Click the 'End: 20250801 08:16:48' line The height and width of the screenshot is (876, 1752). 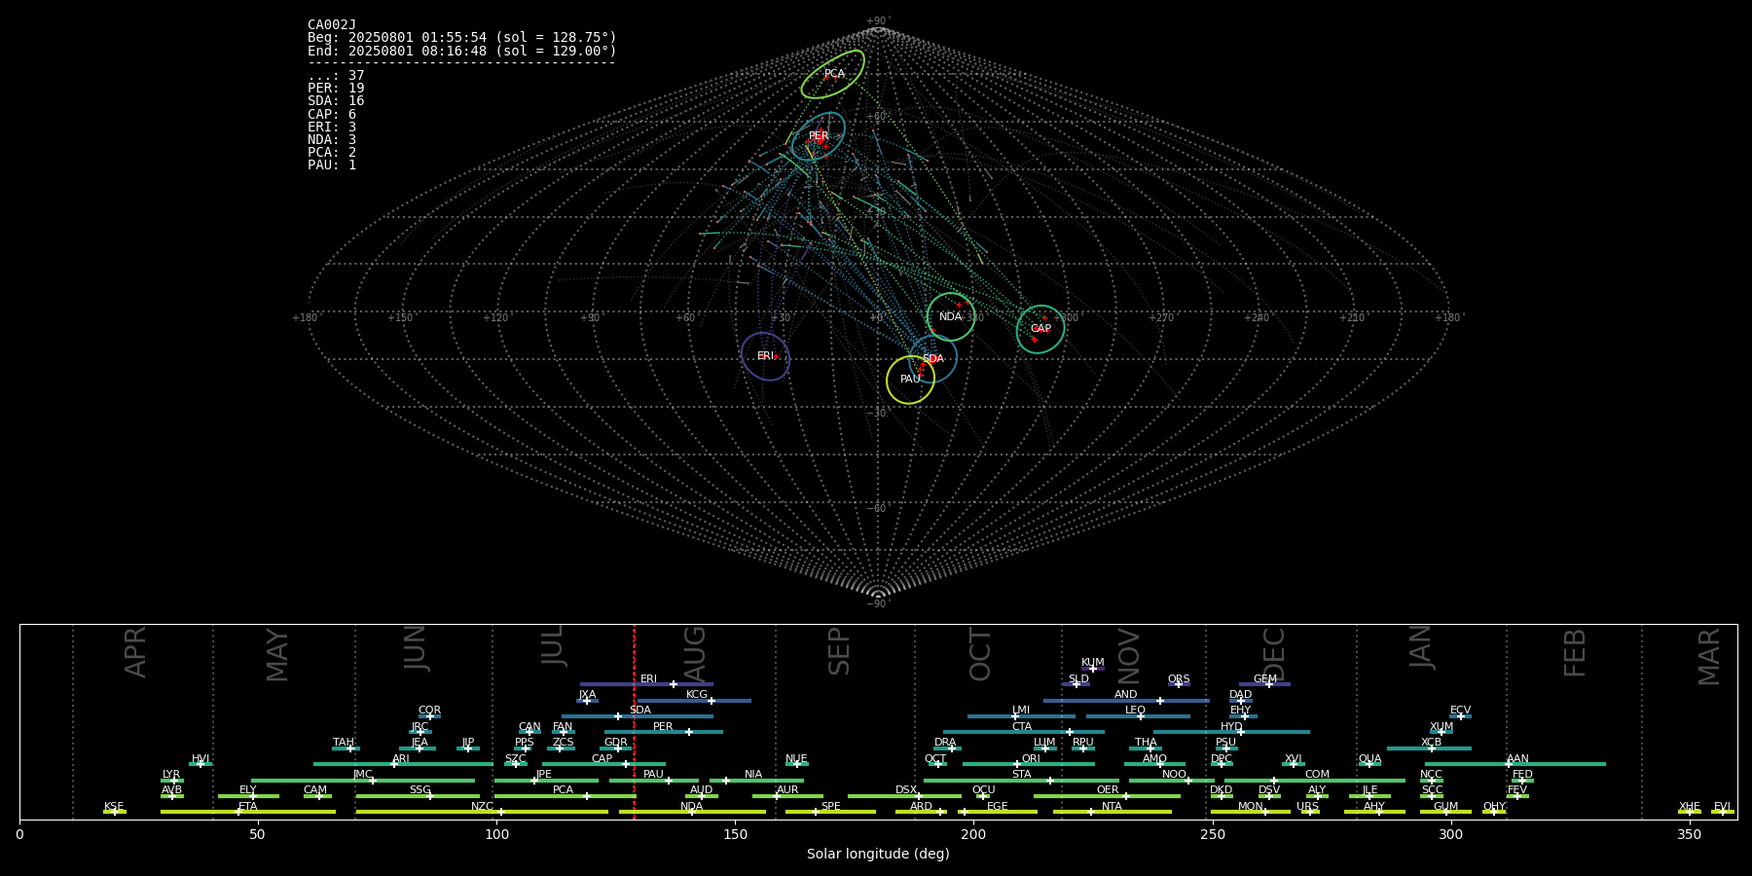[462, 51]
